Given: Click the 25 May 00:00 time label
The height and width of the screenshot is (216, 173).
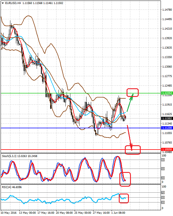Looking at the screenshot, I should click(x=83, y=213).
